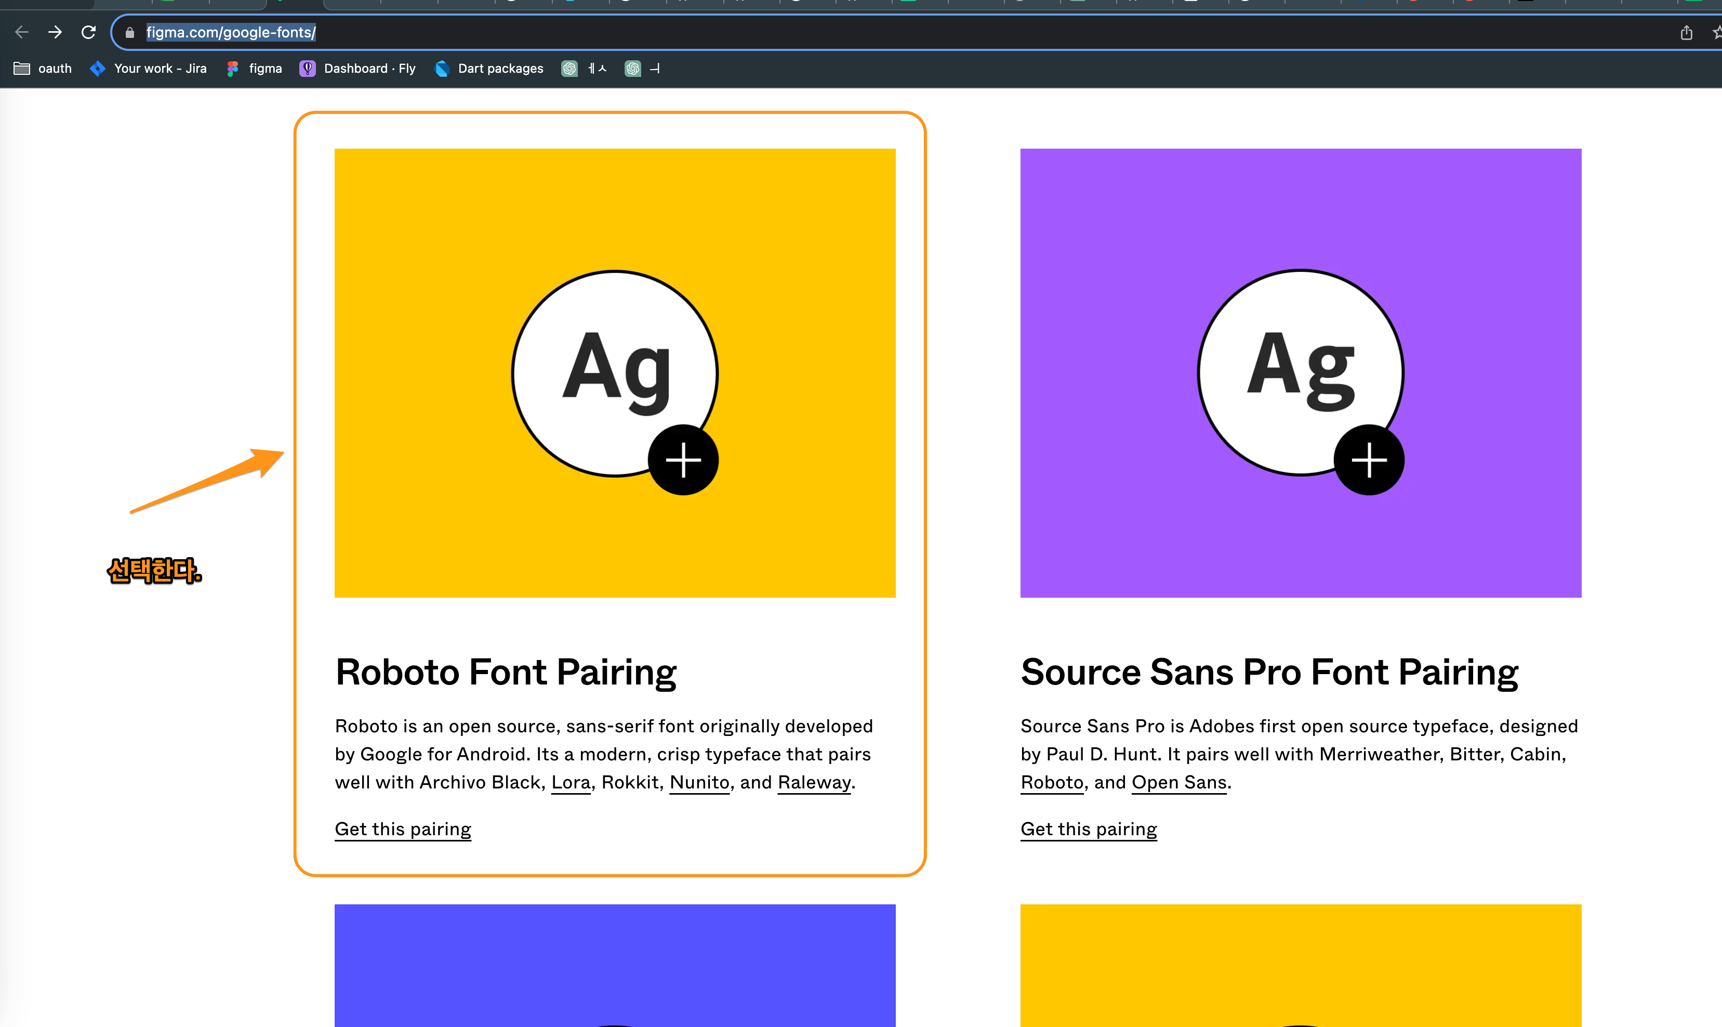Open the oauth bookmarks folder
This screenshot has width=1722, height=1027.
point(43,69)
